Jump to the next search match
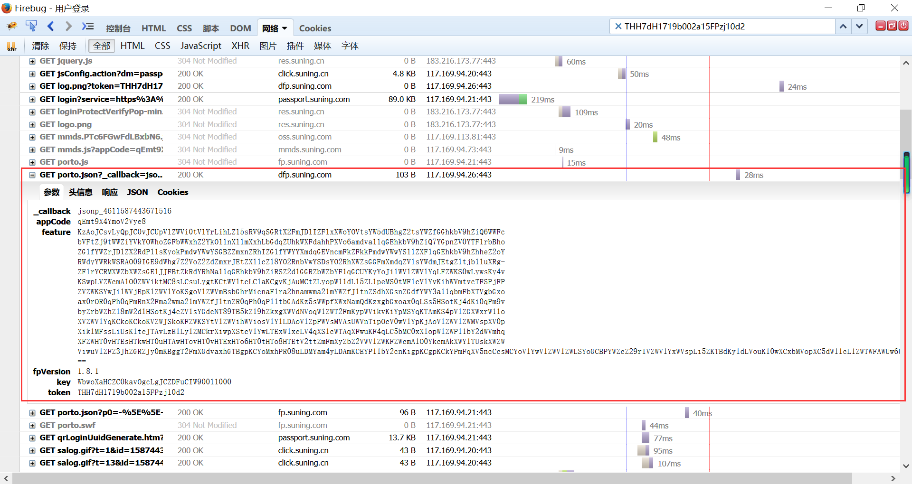 coord(859,27)
